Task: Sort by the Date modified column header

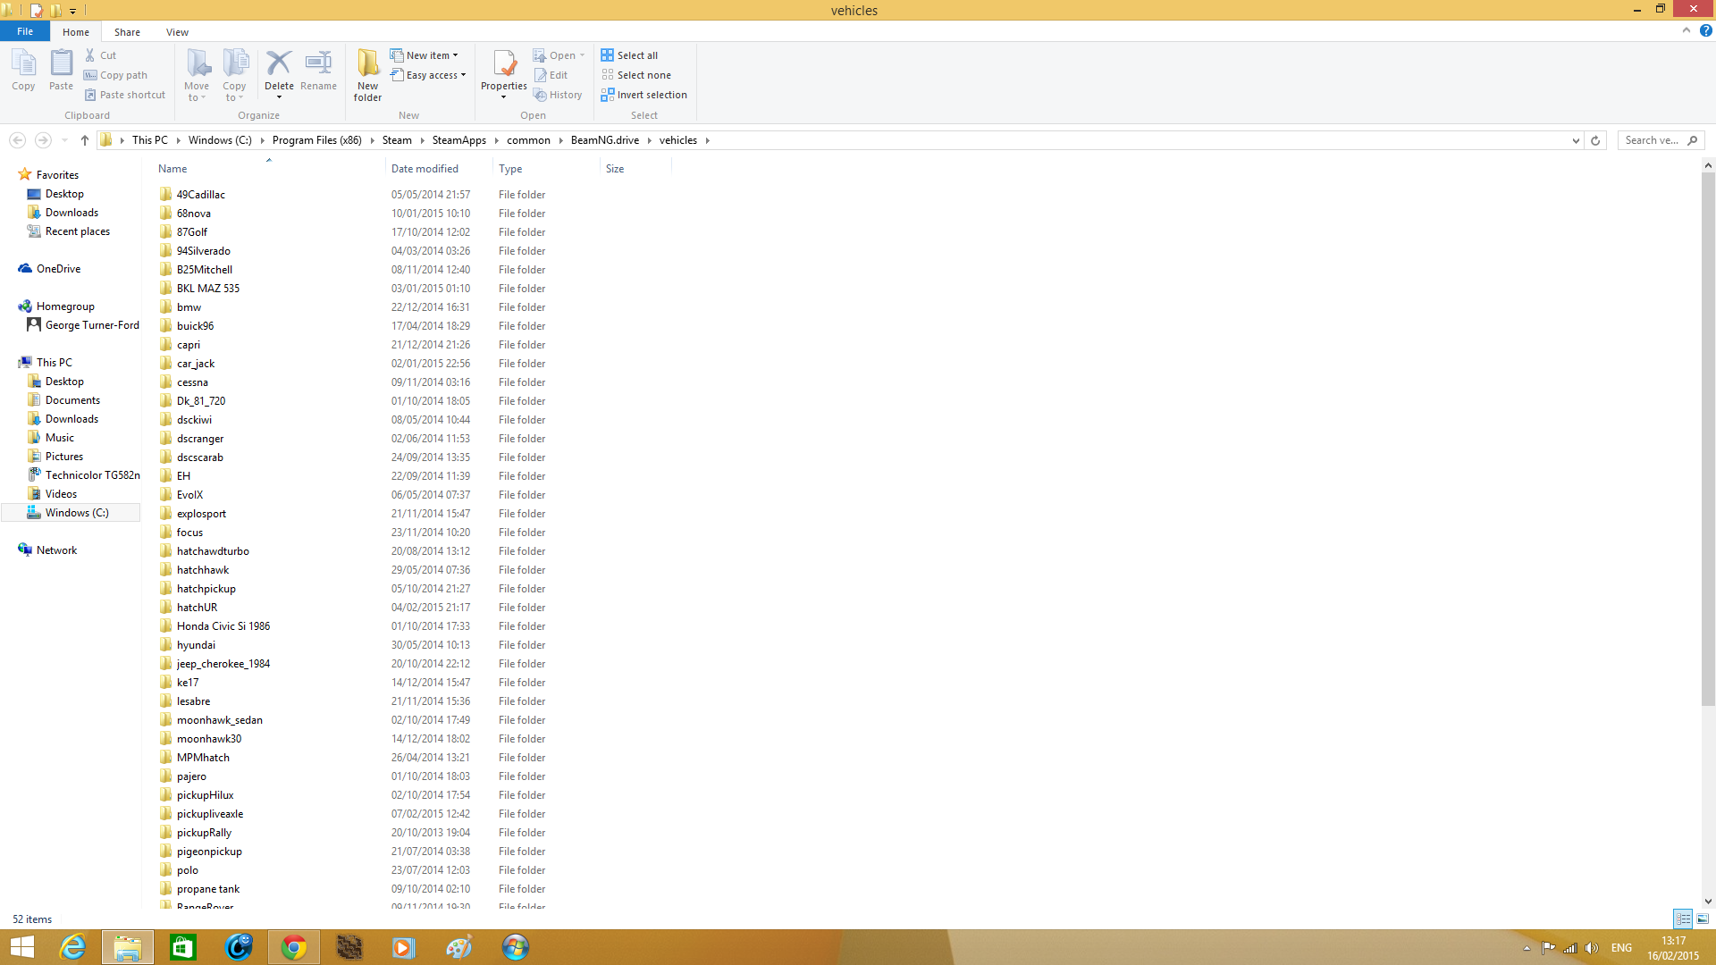Action: click(425, 169)
